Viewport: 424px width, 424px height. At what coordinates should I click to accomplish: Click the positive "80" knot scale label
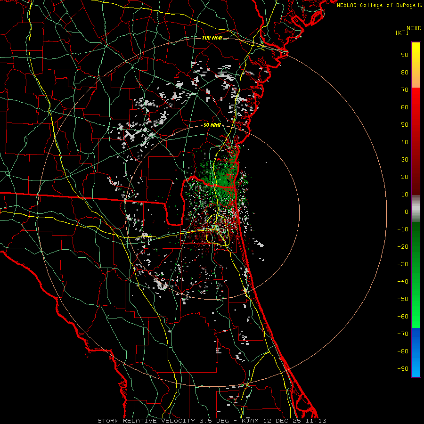pos(405,73)
